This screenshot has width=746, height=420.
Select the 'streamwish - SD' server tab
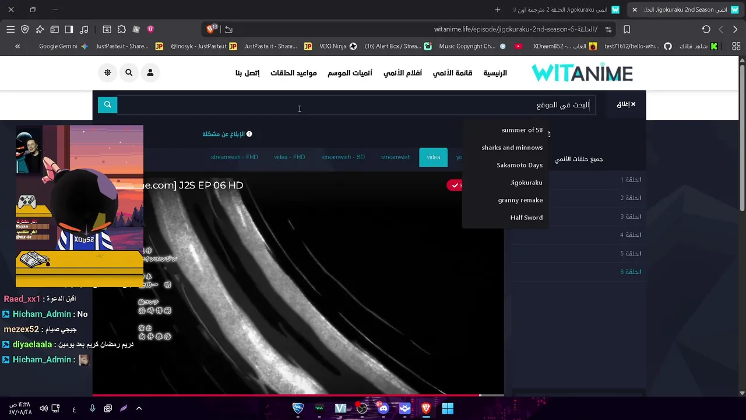pos(343,157)
